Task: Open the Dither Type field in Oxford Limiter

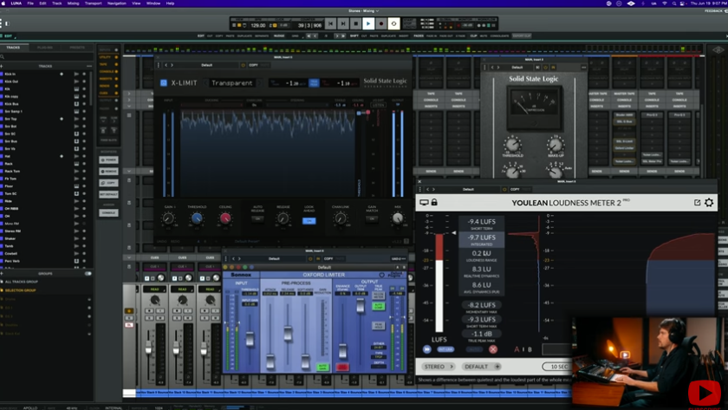Action: pyautogui.click(x=379, y=356)
